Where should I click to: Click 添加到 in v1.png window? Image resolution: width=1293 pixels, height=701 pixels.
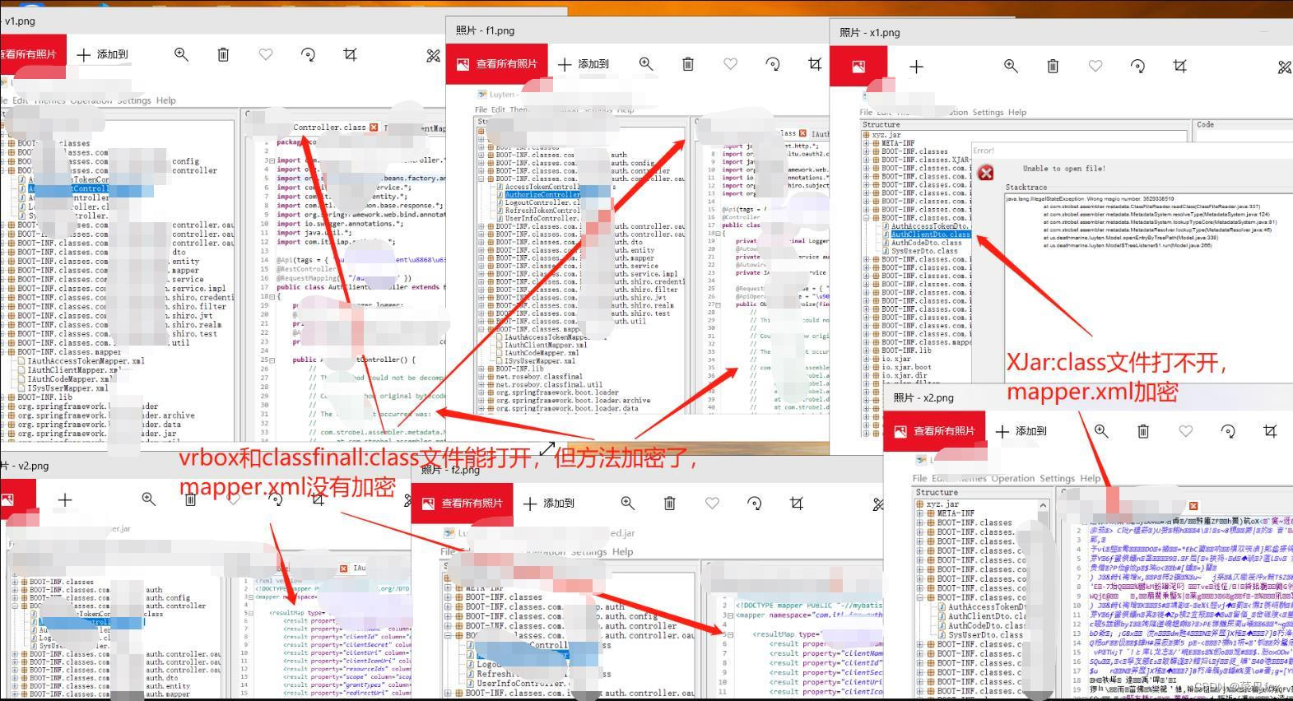point(103,54)
